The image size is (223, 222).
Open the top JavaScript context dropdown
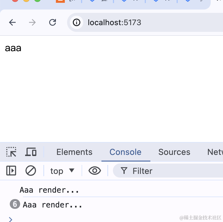[62, 171]
